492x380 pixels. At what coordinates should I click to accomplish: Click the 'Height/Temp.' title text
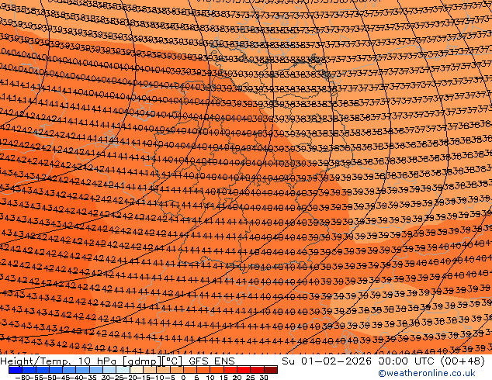35,361
